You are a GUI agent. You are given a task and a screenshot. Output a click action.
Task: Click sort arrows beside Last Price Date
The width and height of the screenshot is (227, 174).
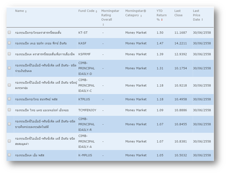coord(202,20)
